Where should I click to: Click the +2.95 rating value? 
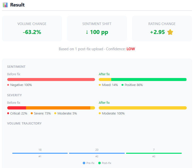click(157, 32)
